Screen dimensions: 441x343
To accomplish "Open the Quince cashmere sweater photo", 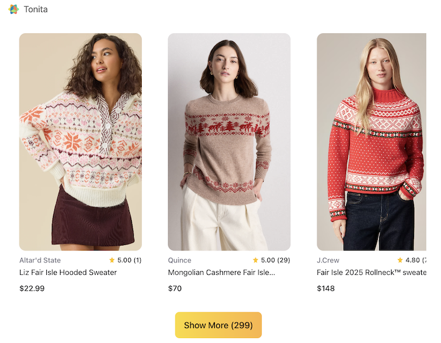I will pos(229,142).
